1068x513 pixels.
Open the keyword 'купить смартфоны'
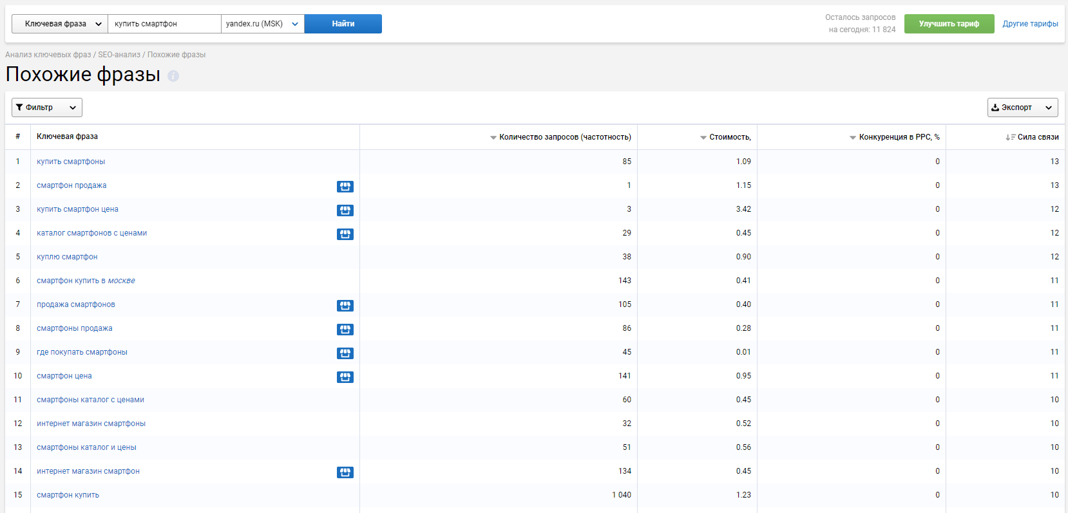[x=71, y=162]
